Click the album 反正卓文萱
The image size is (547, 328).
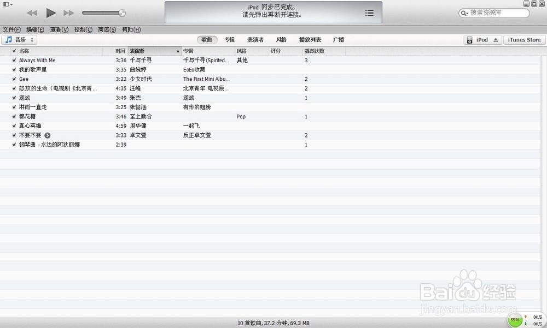197,135
